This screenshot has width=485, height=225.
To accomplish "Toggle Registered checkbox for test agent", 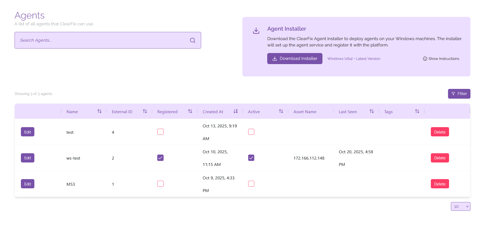I will [160, 132].
